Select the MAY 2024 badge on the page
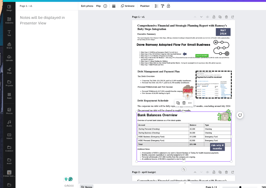This screenshot has height=188, width=266. point(223,32)
